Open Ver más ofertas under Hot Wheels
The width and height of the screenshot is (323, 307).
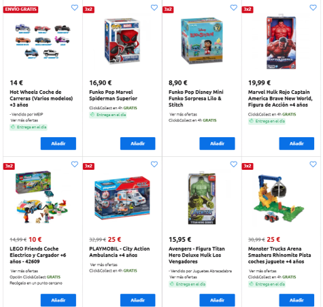pos(24,120)
